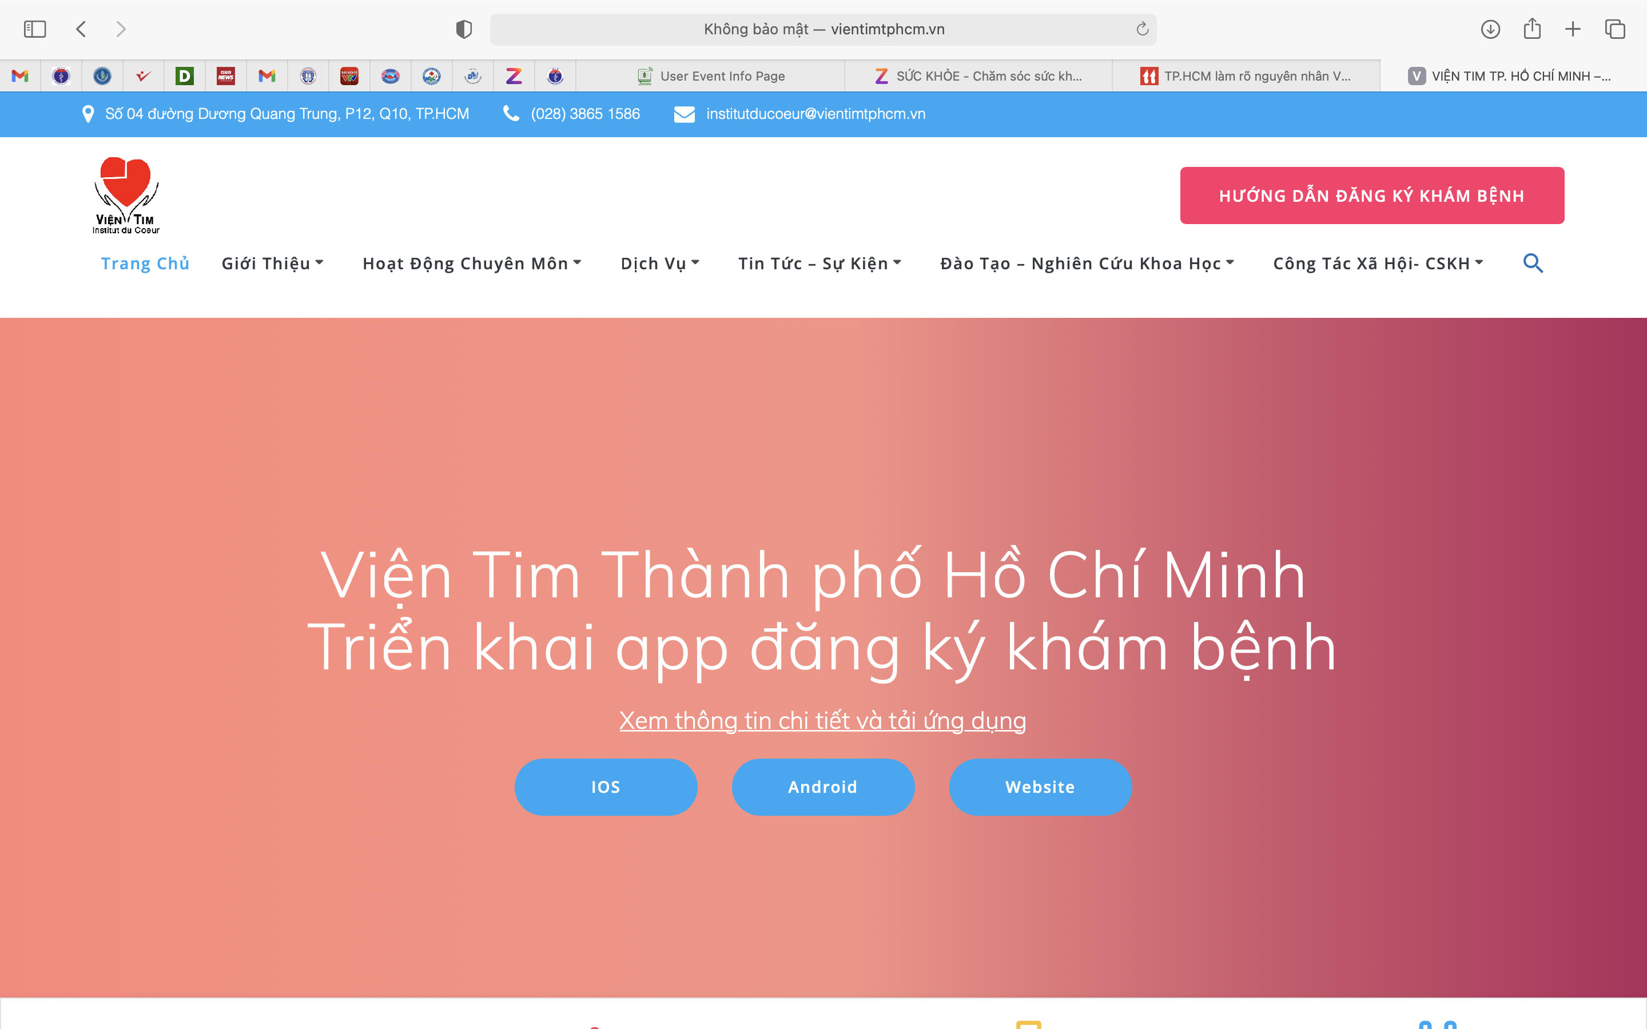Click the privacy shield icon

[x=463, y=29]
